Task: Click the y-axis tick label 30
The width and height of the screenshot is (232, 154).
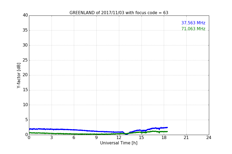Action: pos(25,45)
